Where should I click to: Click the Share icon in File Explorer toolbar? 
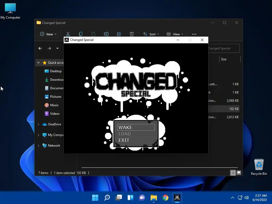click(119, 34)
